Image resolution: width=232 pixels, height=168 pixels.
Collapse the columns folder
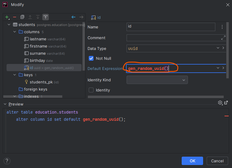click(x=15, y=32)
